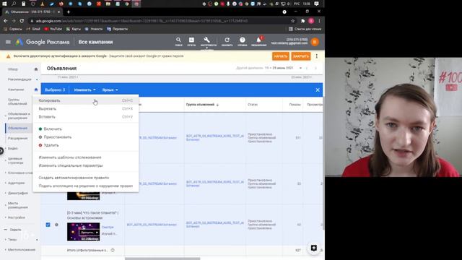Open the planet ad video thumbnail
Image resolution: width=462 pixels, height=260 pixels.
tap(84, 232)
